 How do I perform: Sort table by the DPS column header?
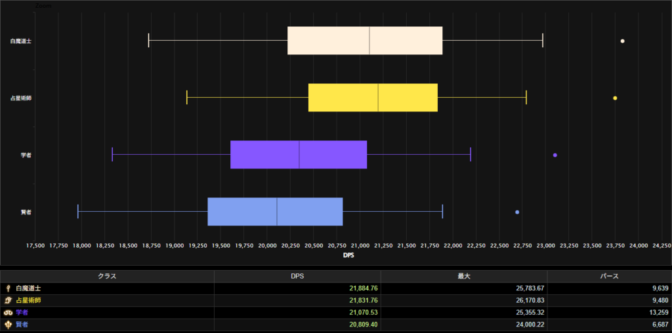(297, 277)
